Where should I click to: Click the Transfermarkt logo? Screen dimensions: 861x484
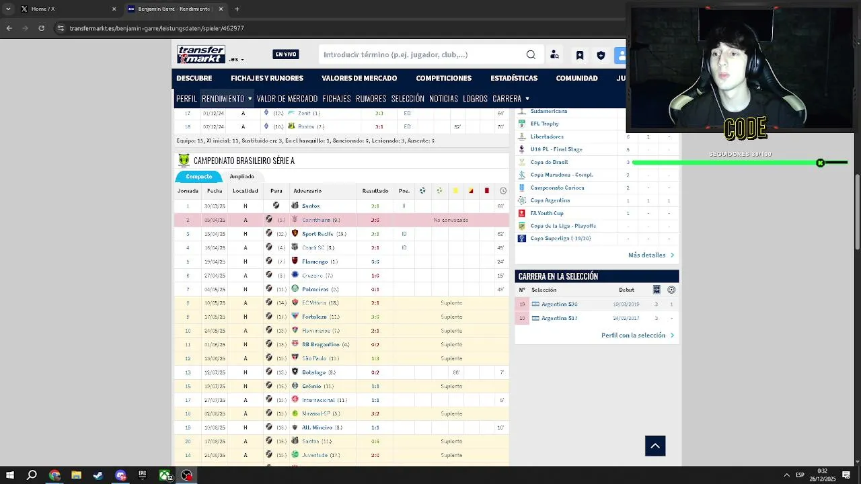200,54
